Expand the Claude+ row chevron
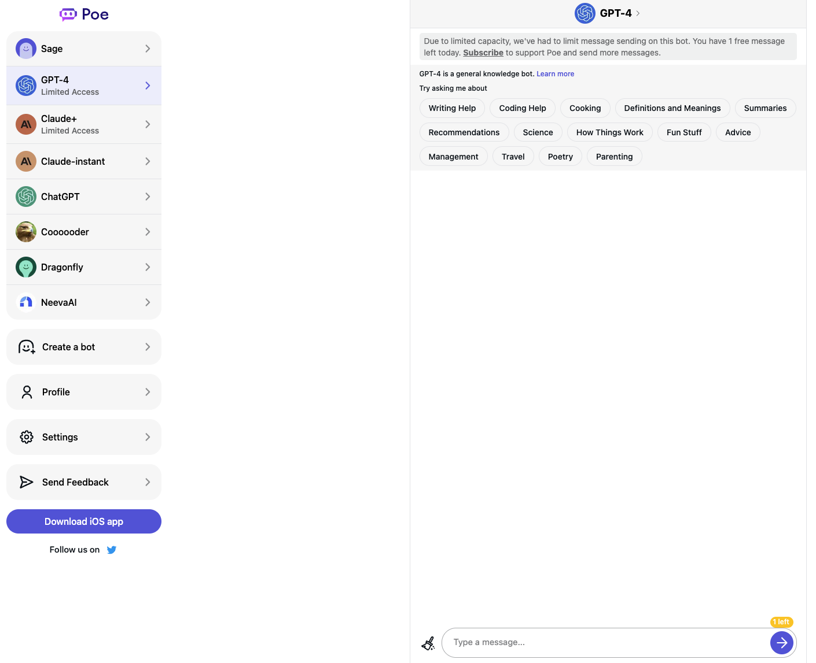 point(148,124)
